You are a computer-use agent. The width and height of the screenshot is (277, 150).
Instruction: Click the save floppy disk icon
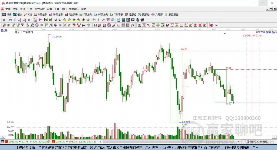coord(133,20)
